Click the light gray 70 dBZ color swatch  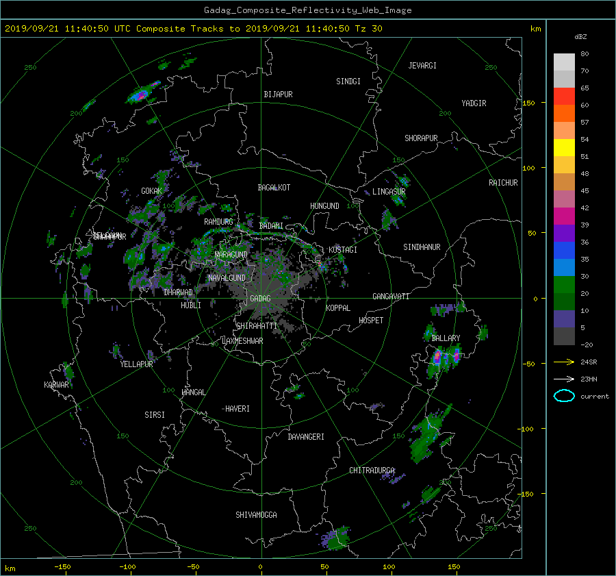click(x=564, y=62)
